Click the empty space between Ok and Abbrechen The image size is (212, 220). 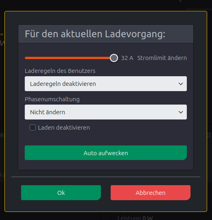106,192
